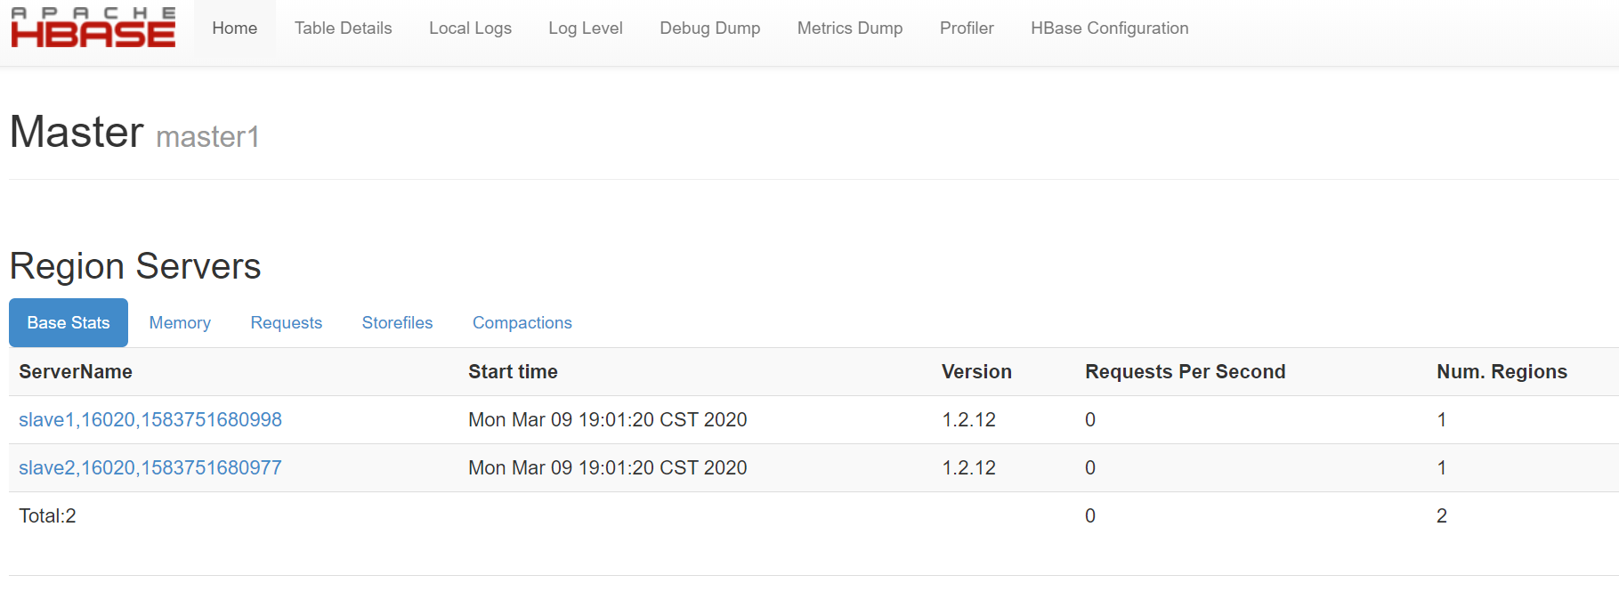Screen dimensions: 1619x608
Task: Open Local Logs in navbar
Action: (x=470, y=28)
